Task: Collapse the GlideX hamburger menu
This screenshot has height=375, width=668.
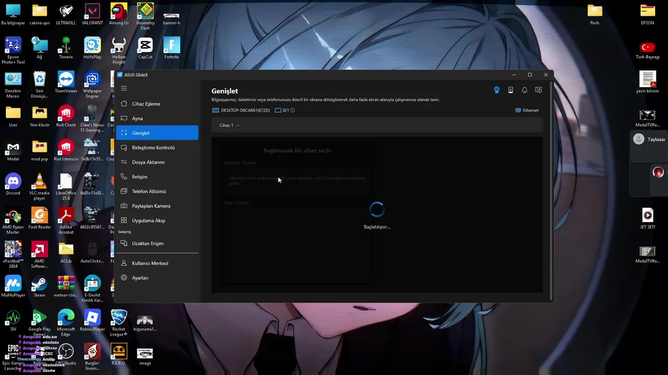Action: pos(124,89)
